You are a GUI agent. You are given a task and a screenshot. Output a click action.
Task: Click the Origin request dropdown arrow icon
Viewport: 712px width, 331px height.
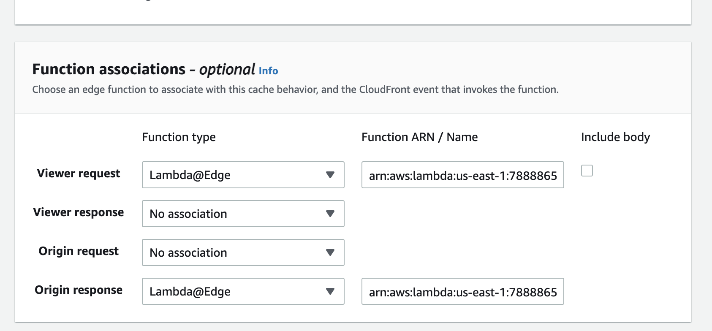click(330, 252)
